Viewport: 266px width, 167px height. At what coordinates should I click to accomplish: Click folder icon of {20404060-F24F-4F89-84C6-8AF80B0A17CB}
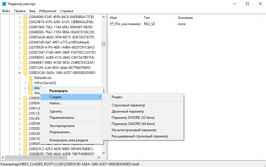click(25, 17)
